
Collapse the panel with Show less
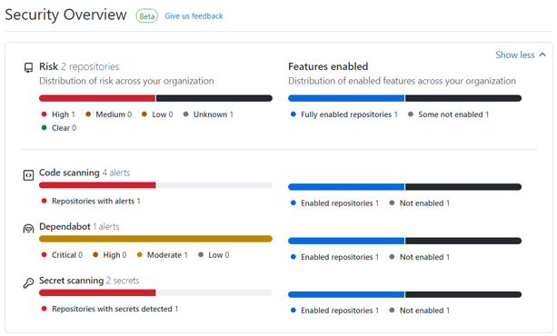(x=521, y=54)
